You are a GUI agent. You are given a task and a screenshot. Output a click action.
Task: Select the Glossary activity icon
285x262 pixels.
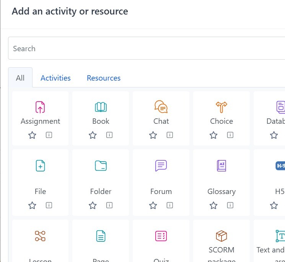click(221, 166)
